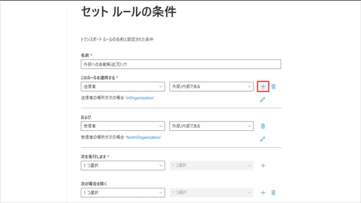
Task: Click the 名前 rule name text field
Action: tap(180, 64)
